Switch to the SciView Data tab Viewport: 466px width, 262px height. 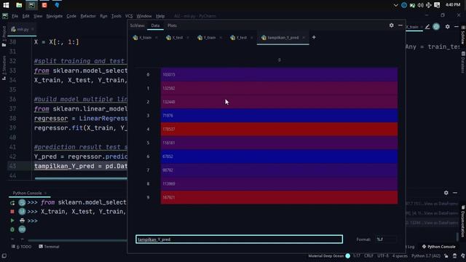(155, 25)
